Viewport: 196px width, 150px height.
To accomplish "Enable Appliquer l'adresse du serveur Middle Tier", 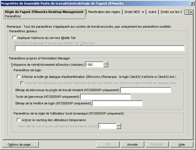I will [x=14, y=38].
